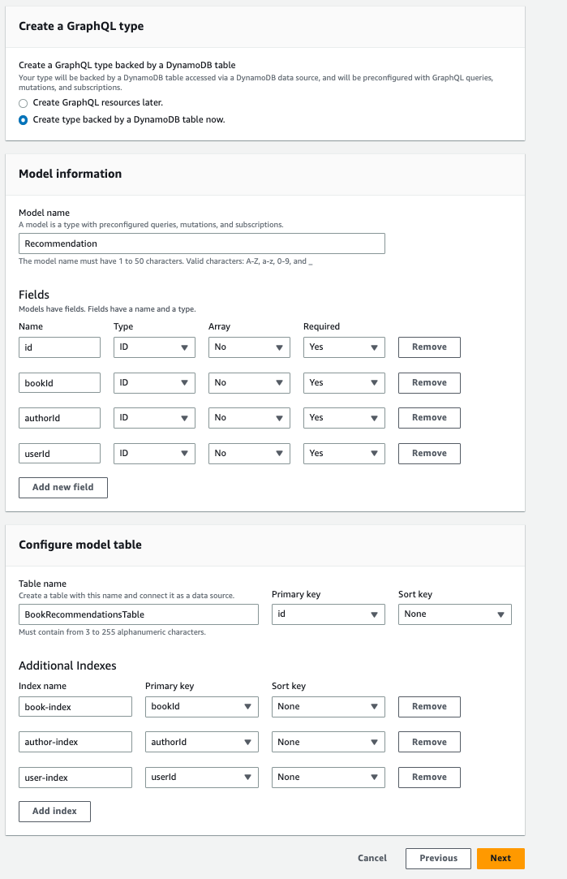Click Add new field
The image size is (567, 879).
(x=62, y=488)
